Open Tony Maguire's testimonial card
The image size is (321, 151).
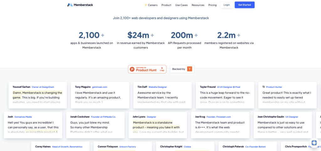100,95
